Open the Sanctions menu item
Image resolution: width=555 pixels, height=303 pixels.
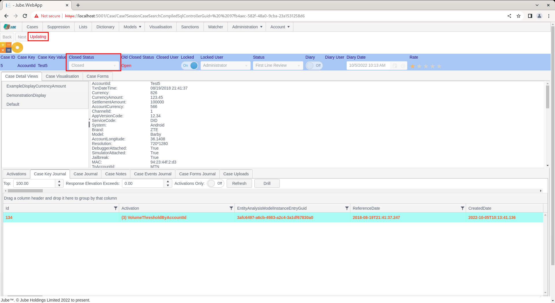click(x=190, y=27)
